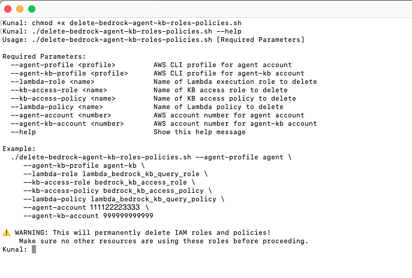Image resolution: width=412 pixels, height=278 pixels.
Task: Click the green maximize window button
Action: point(32,9)
